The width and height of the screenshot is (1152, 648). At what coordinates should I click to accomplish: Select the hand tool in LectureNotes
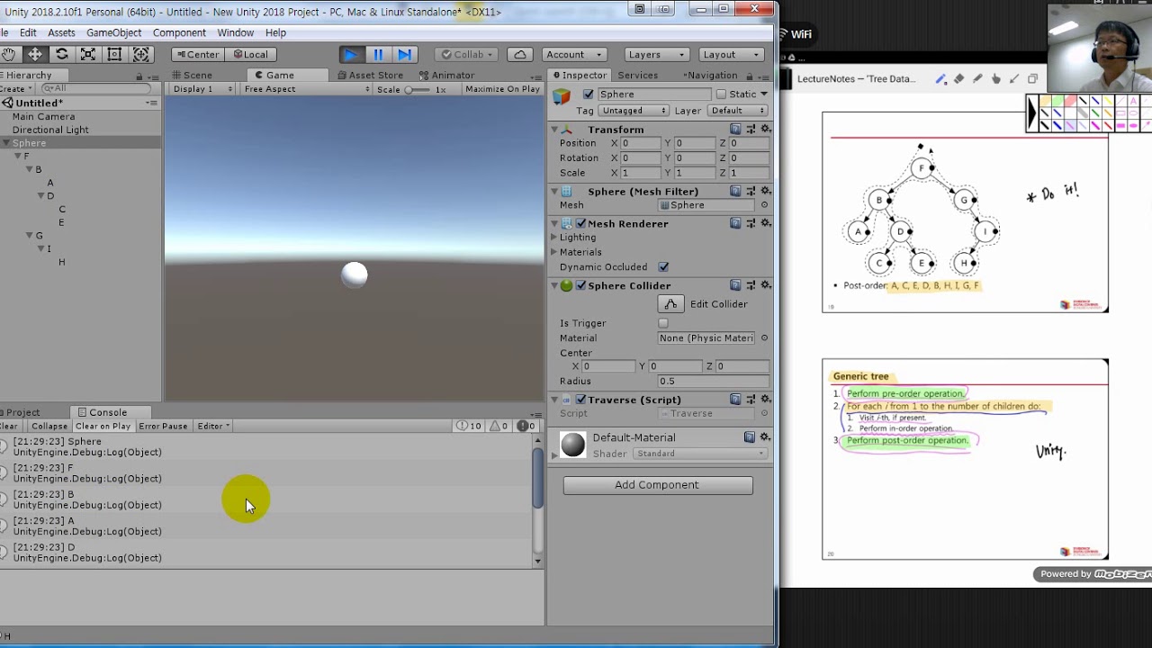point(995,79)
